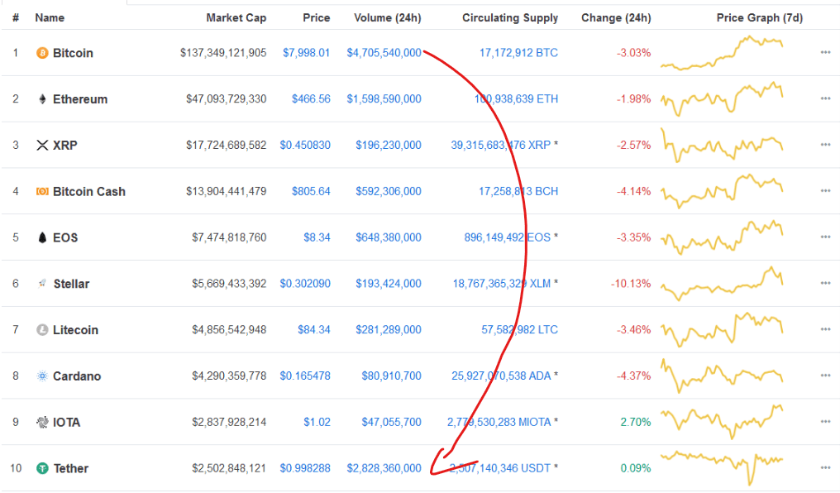Sort by Circulating Supply column header
The image size is (840, 493).
click(x=510, y=17)
